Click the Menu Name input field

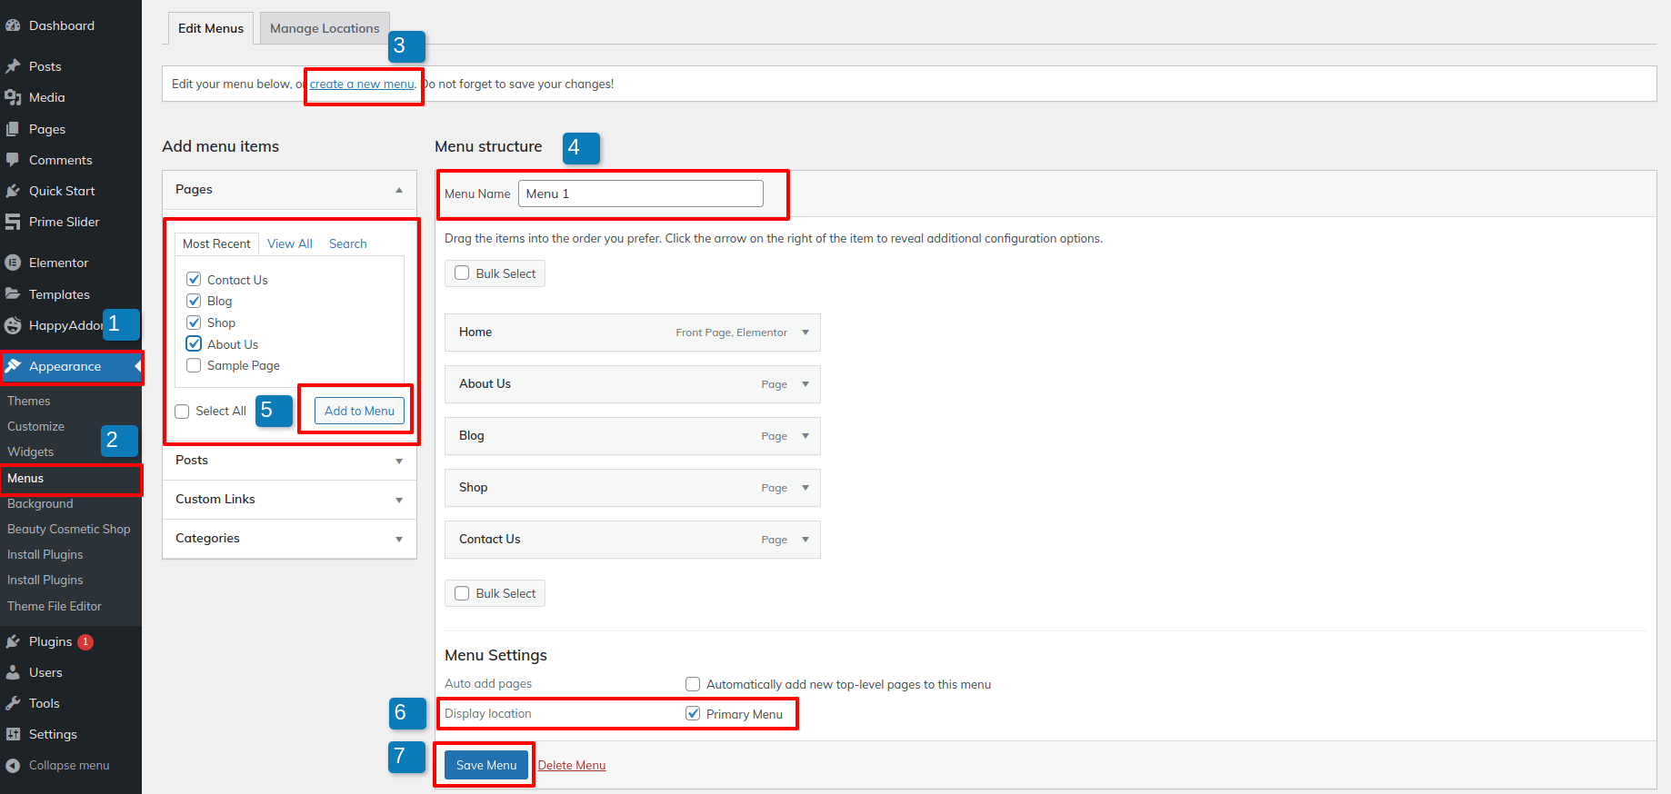click(640, 194)
